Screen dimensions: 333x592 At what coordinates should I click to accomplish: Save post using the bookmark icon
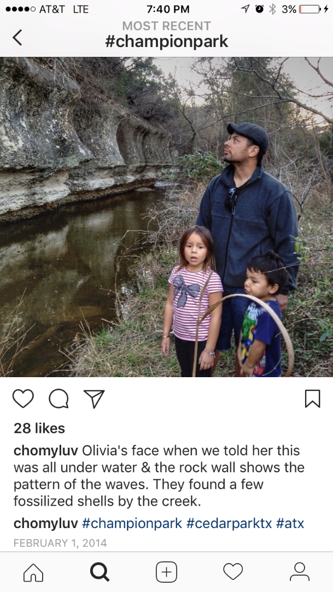click(x=313, y=398)
